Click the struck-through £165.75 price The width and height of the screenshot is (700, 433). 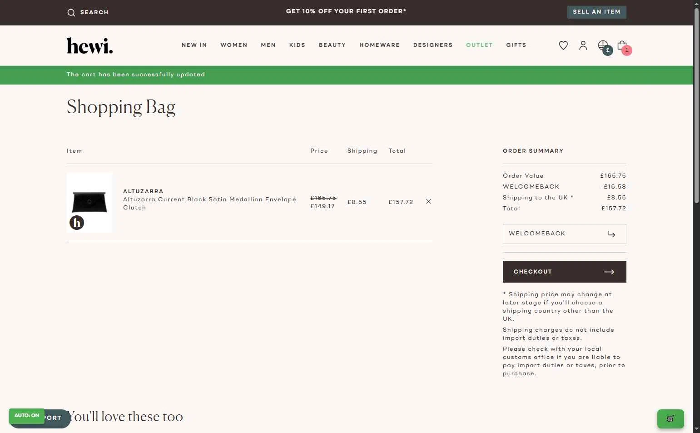pyautogui.click(x=323, y=198)
